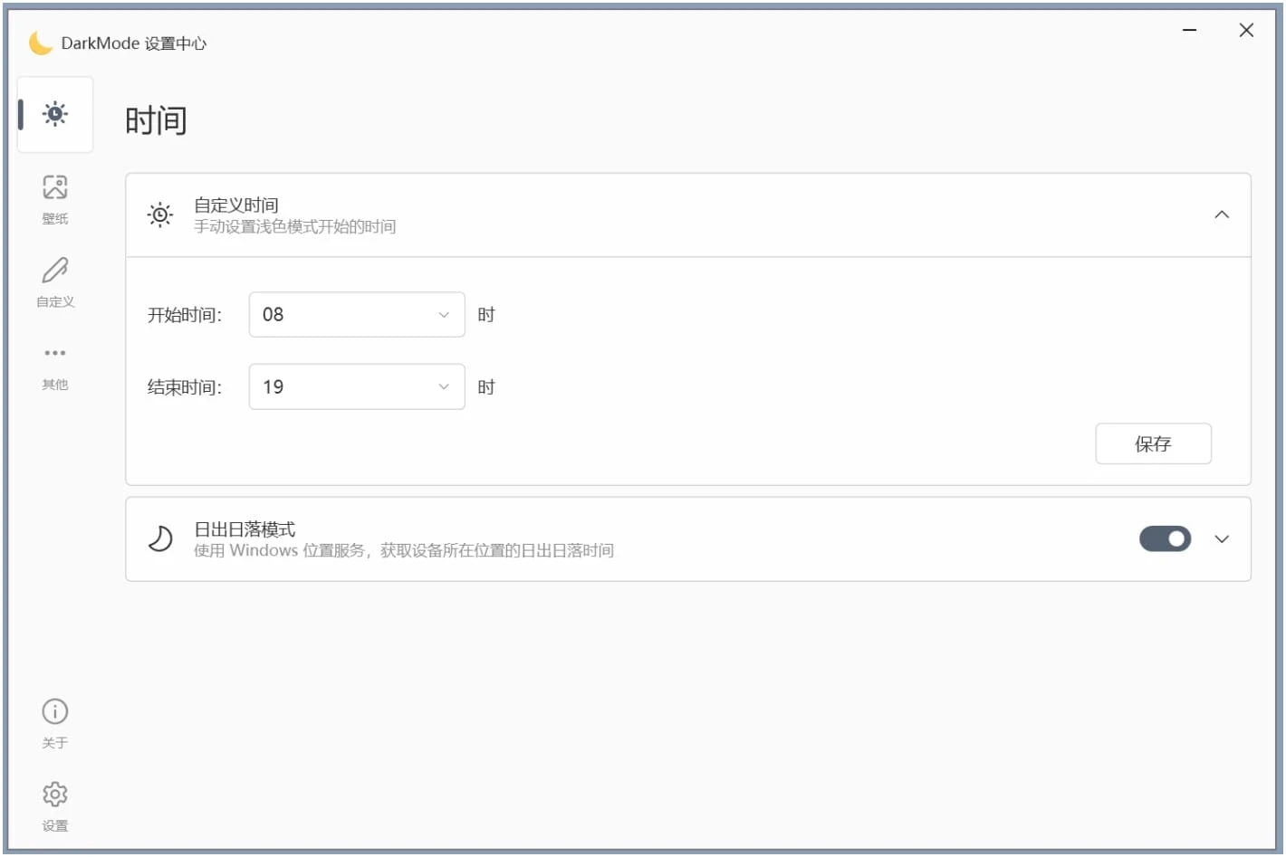The image size is (1286, 857).
Task: Open the 开始时间 dropdown showing 08
Action: click(357, 315)
